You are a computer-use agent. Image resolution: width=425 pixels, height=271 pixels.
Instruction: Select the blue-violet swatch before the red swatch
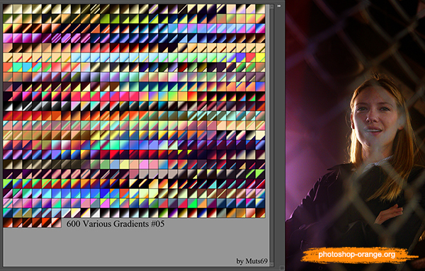tap(241, 57)
